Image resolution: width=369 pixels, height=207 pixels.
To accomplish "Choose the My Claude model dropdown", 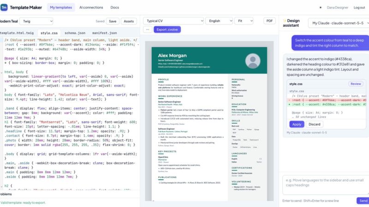I will [339, 23].
